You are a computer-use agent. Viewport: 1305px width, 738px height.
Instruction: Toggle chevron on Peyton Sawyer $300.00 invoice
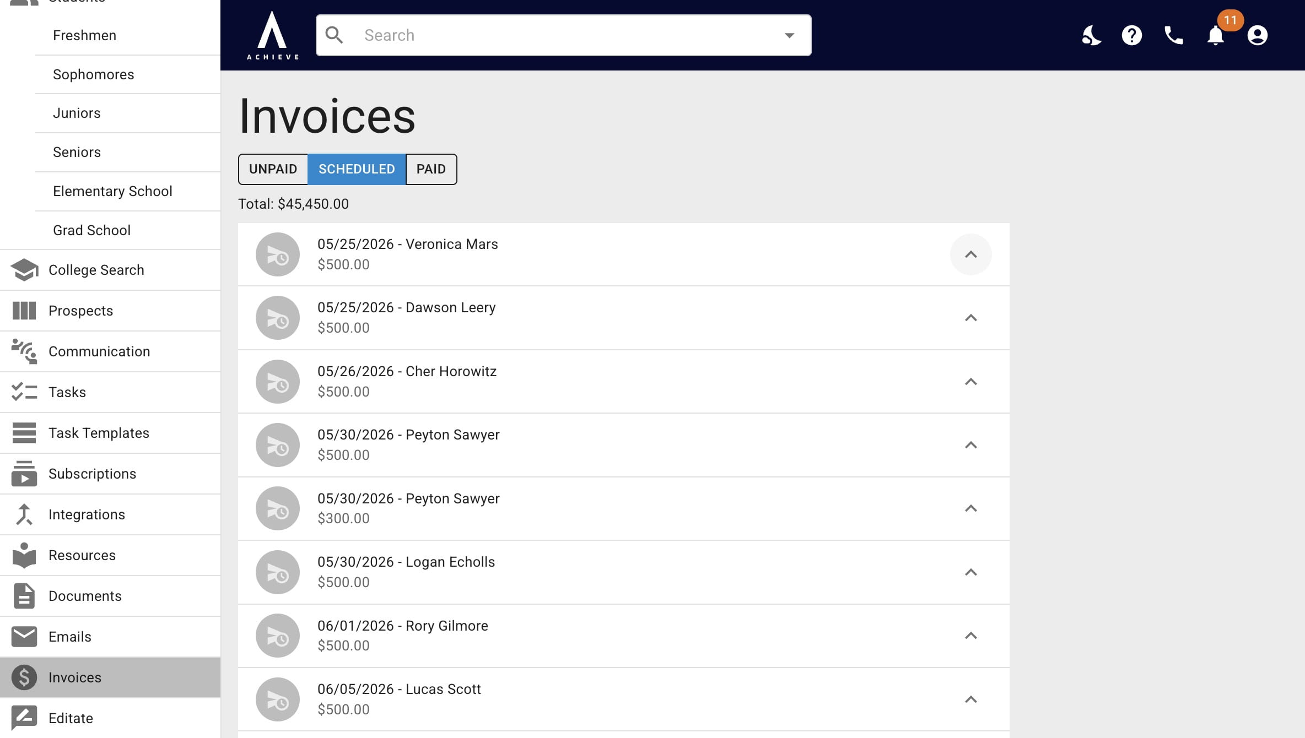(x=971, y=508)
